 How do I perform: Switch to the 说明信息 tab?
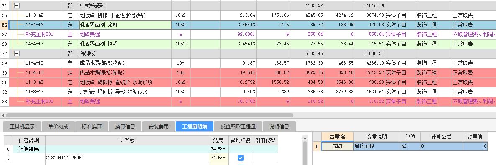click(x=279, y=127)
